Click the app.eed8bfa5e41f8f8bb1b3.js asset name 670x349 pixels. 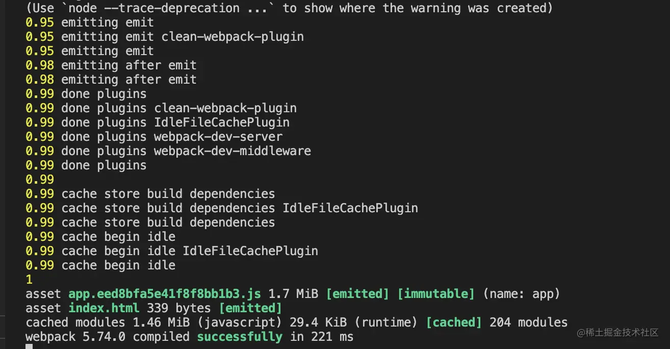click(165, 294)
